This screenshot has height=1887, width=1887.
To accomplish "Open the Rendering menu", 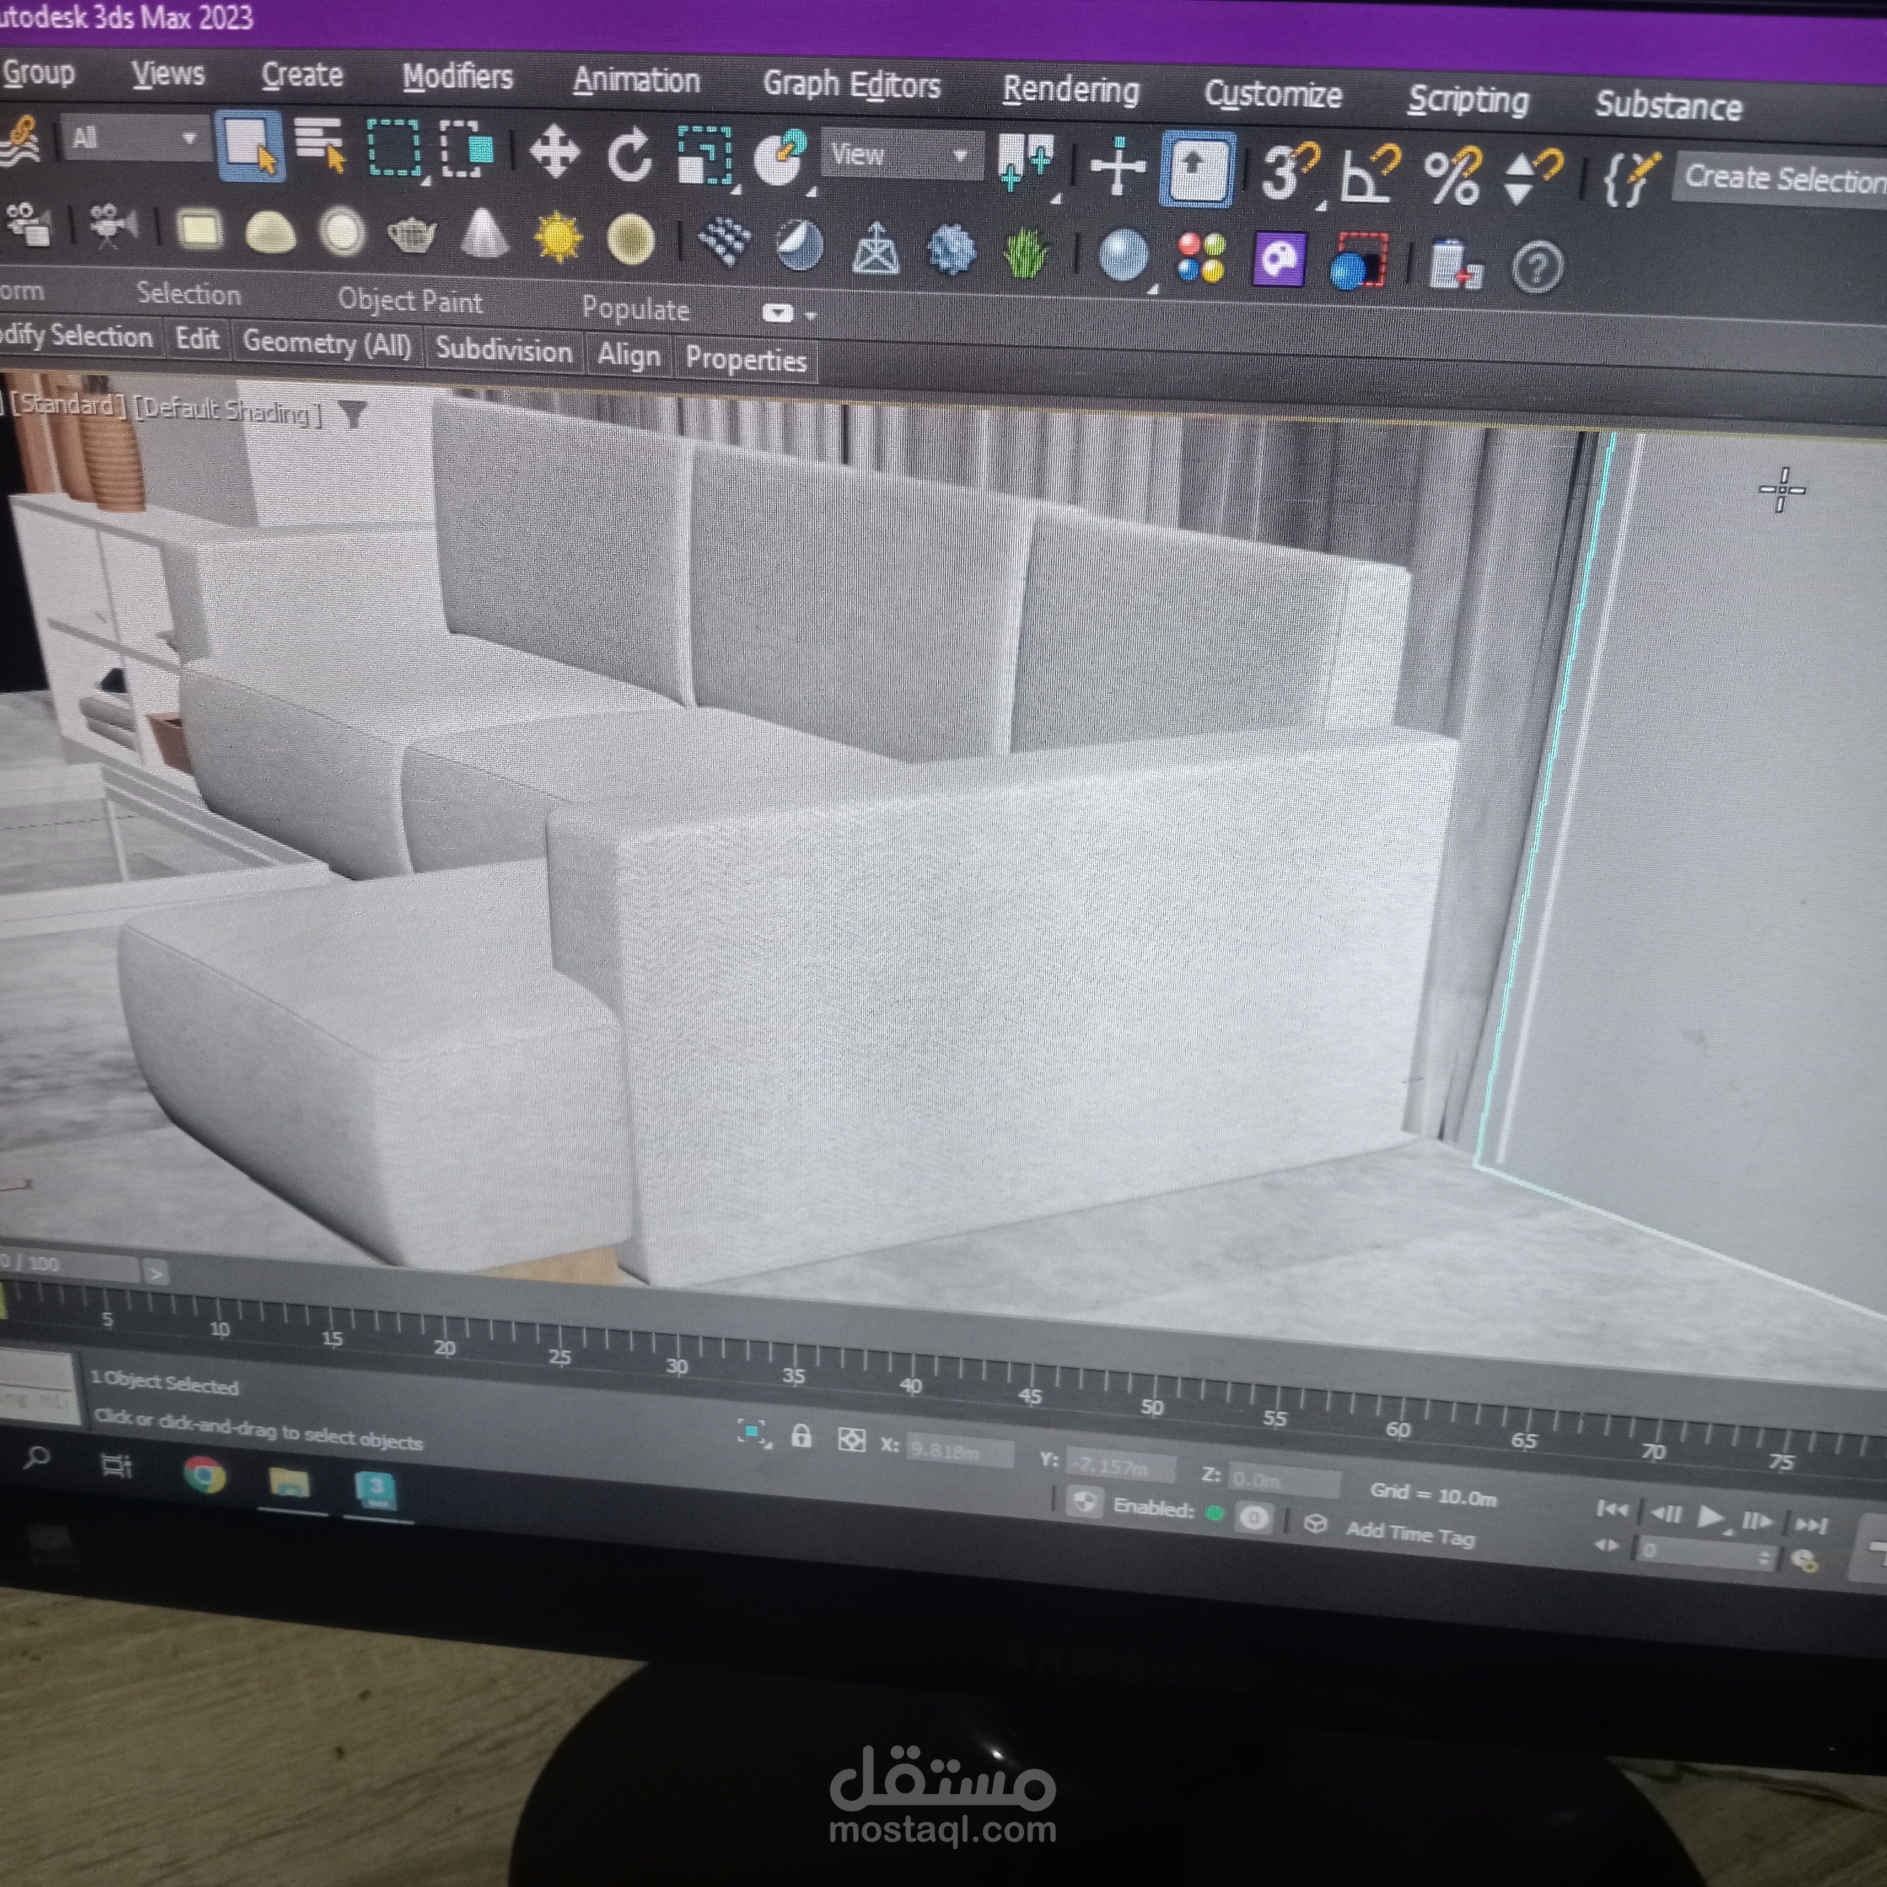I will point(1071,89).
